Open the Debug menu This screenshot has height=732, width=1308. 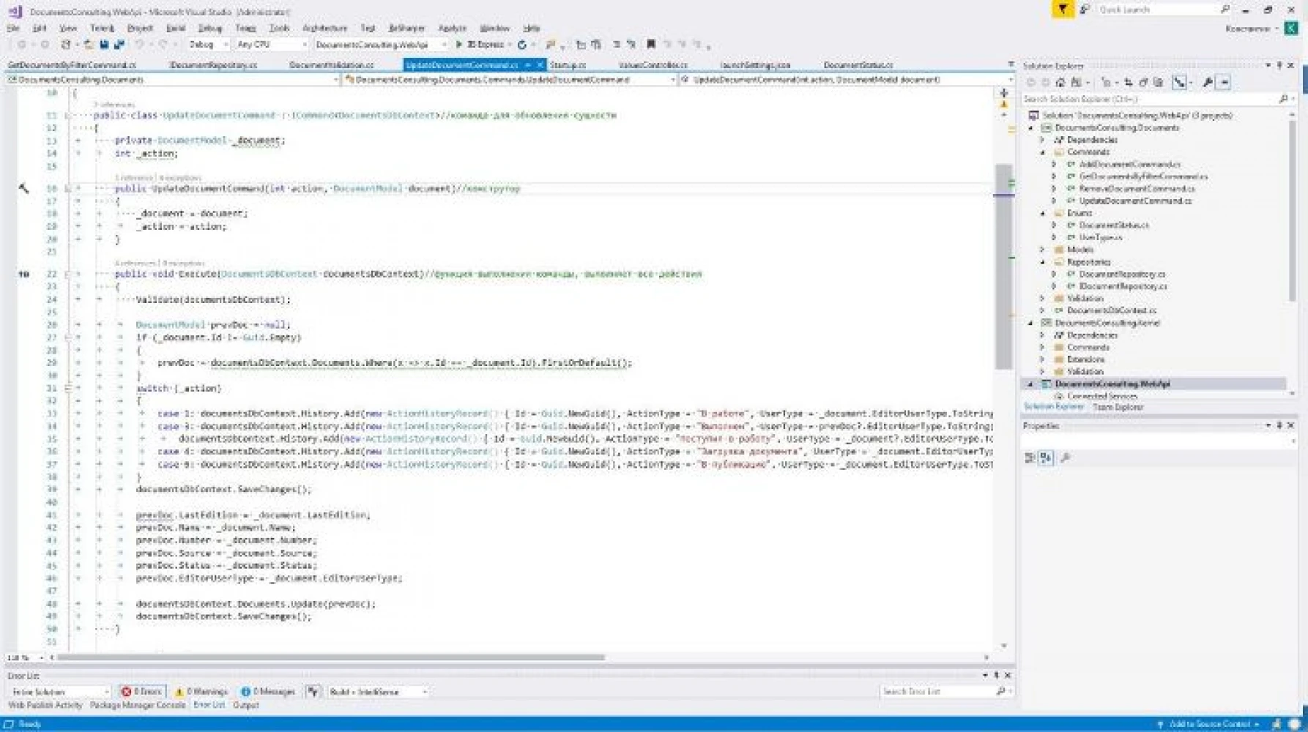coord(209,28)
